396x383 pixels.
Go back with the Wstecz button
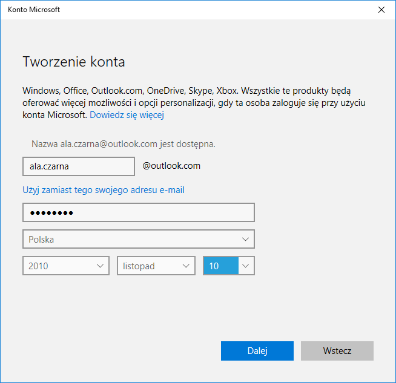pos(337,351)
